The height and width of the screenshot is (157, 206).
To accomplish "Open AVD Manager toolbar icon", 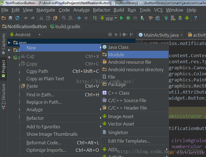I will coord(173,18).
